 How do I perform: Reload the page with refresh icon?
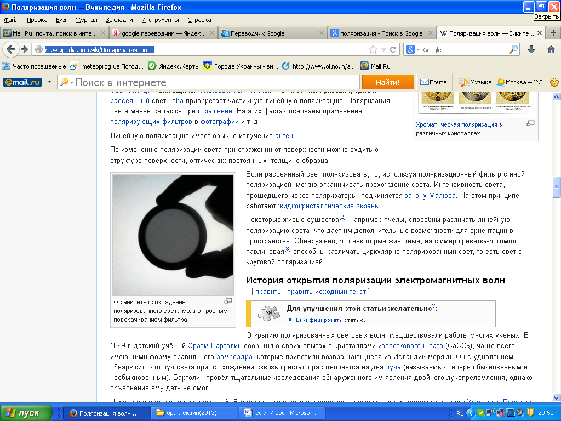[x=393, y=49]
